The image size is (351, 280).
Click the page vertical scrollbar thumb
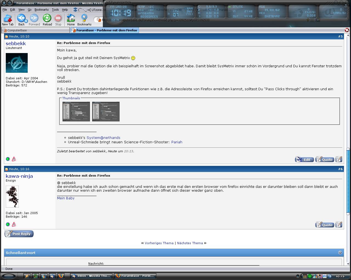click(x=348, y=181)
